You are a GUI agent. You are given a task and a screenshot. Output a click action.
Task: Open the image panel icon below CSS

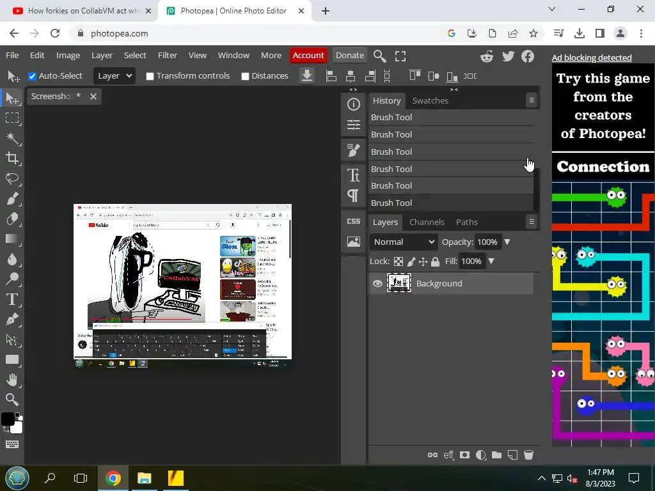click(x=353, y=241)
